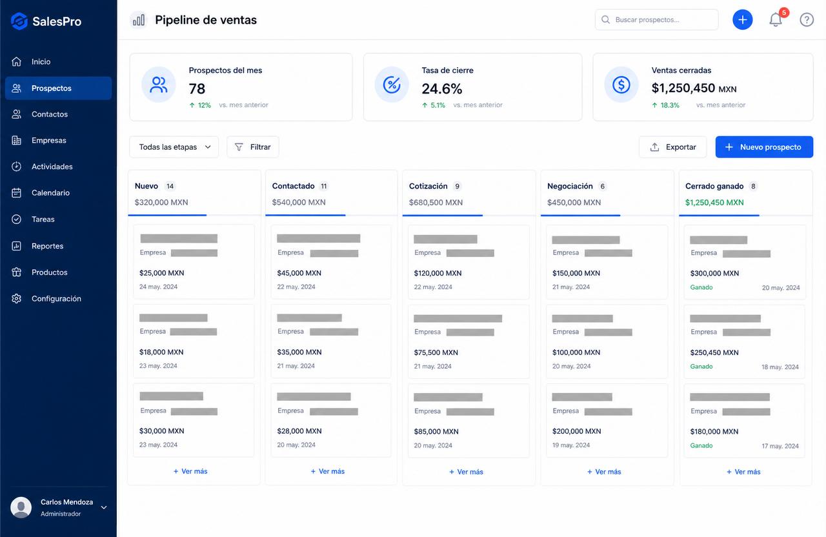The image size is (826, 537).
Task: Click the upload icon on Exportar
Action: (654, 147)
